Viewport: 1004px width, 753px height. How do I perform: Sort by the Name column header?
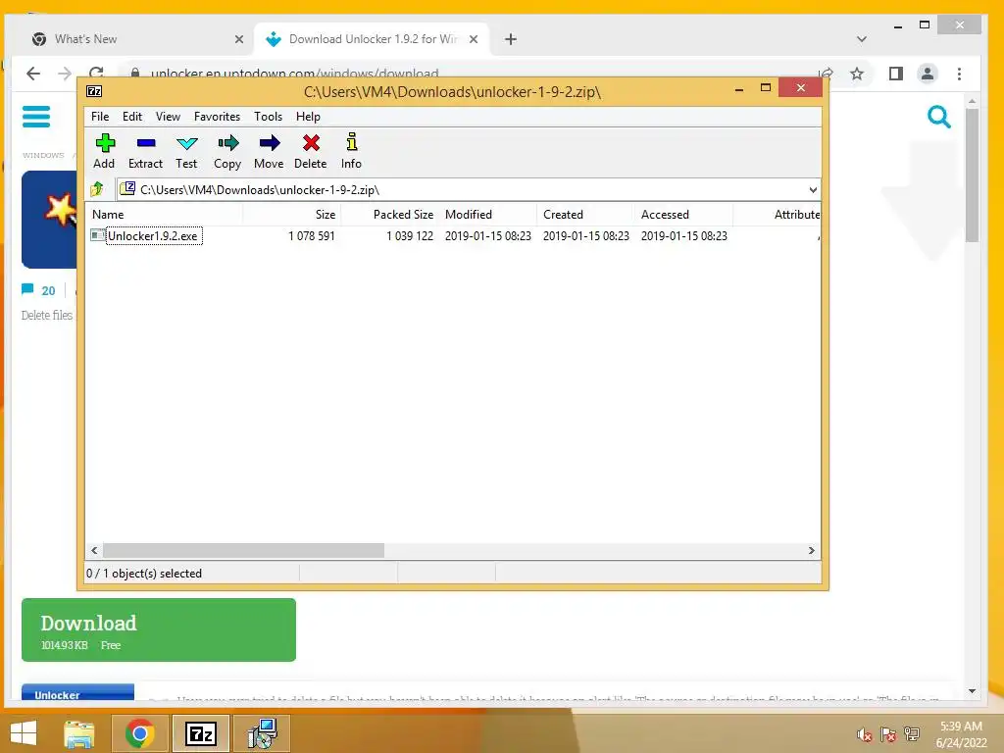tap(164, 215)
